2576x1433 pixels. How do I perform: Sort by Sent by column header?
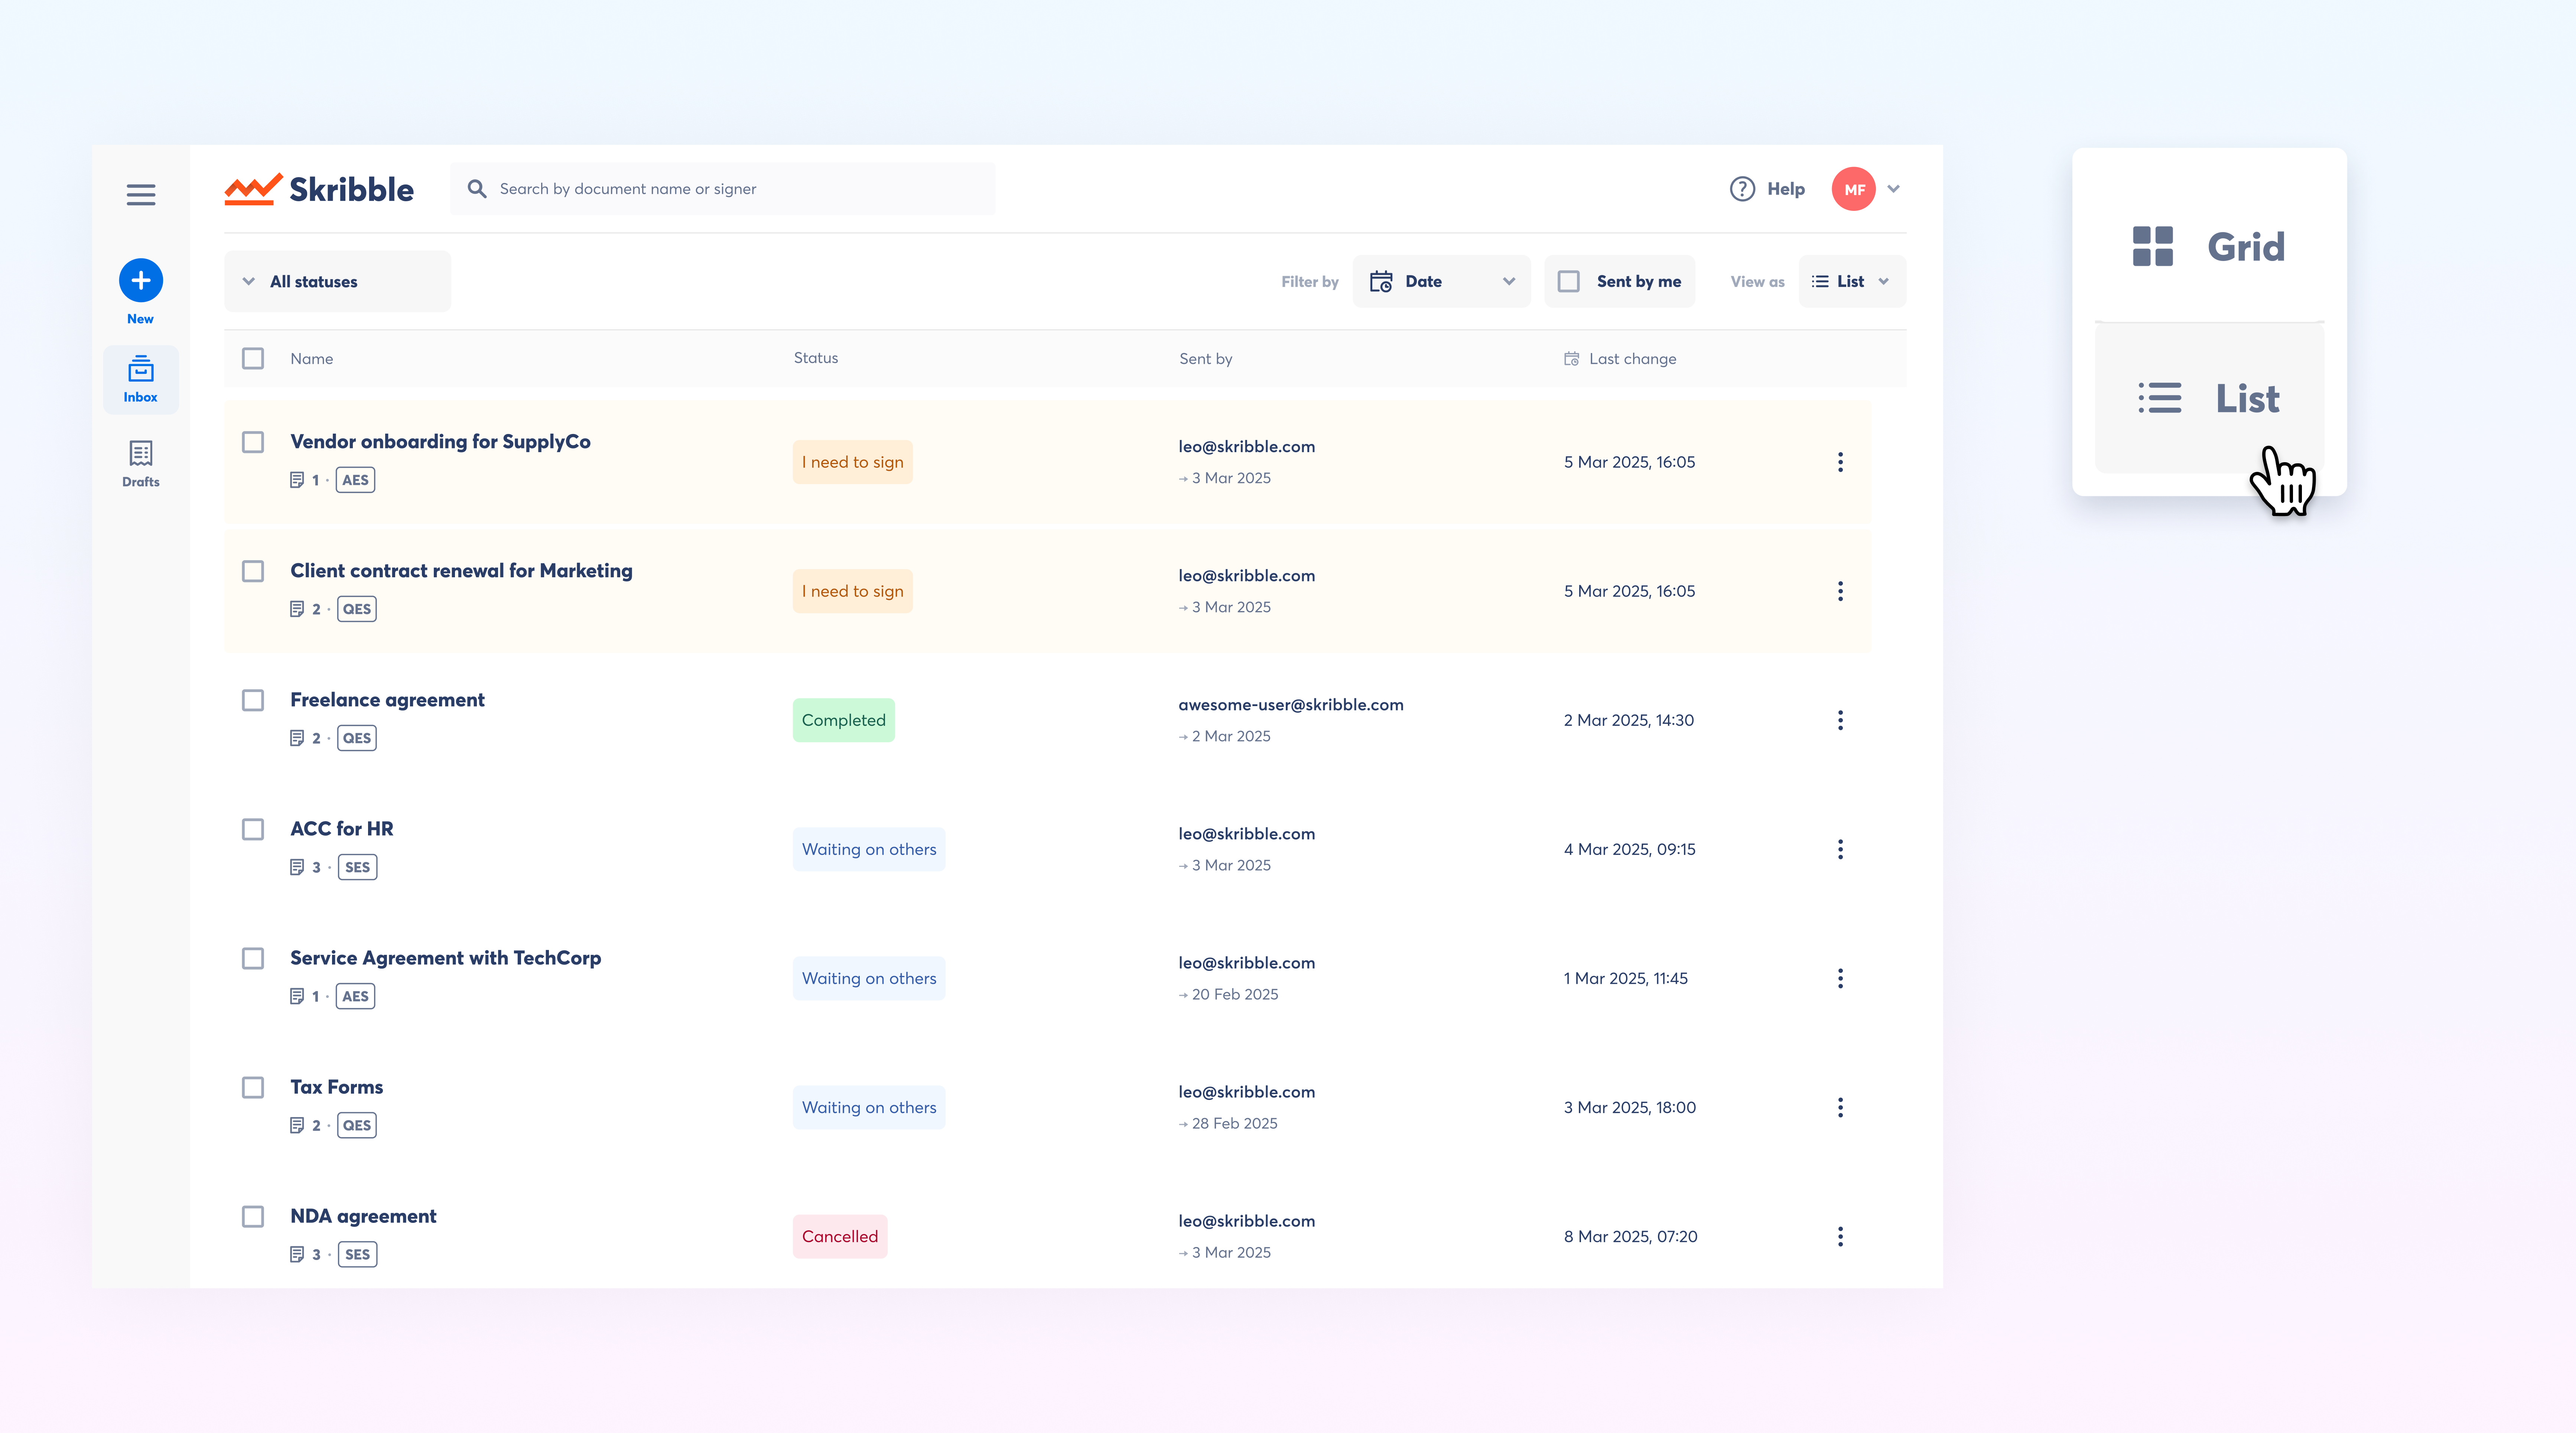coord(1206,359)
